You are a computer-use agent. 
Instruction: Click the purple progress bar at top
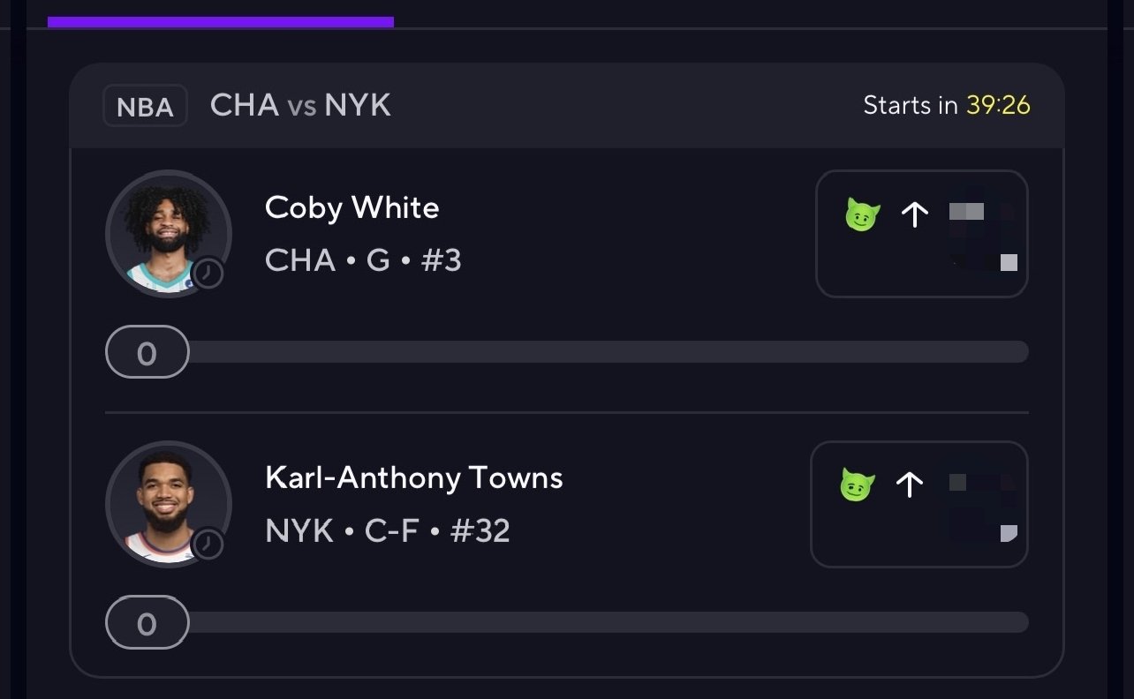221,22
